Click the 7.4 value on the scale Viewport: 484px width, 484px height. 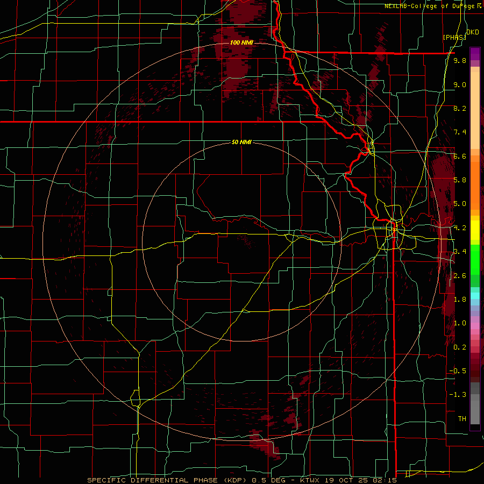coord(460,132)
